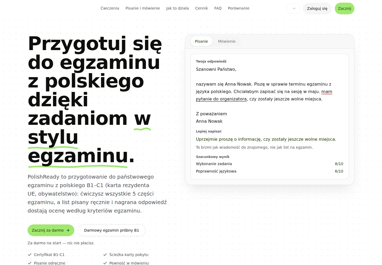Click the 8/10 score value
Screen dimensions: 382x265
pos(339,164)
